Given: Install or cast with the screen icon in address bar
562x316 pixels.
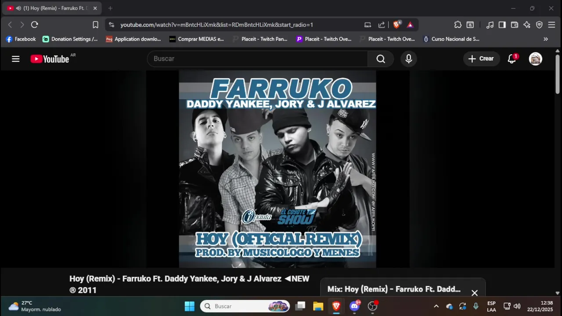Looking at the screenshot, I should coord(368,25).
